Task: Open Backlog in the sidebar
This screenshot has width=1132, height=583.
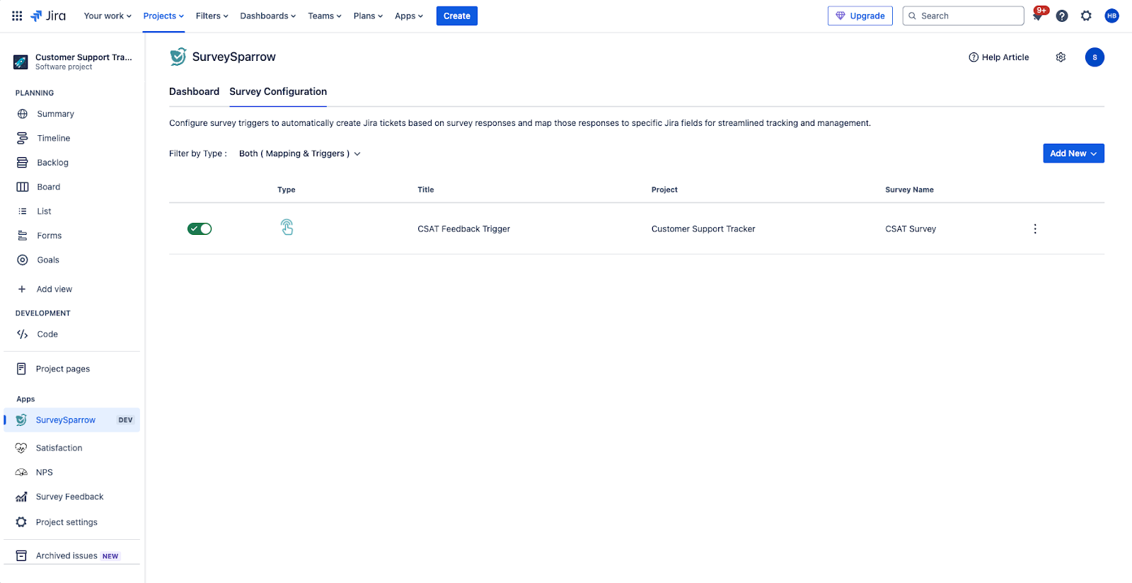Action: tap(52, 163)
